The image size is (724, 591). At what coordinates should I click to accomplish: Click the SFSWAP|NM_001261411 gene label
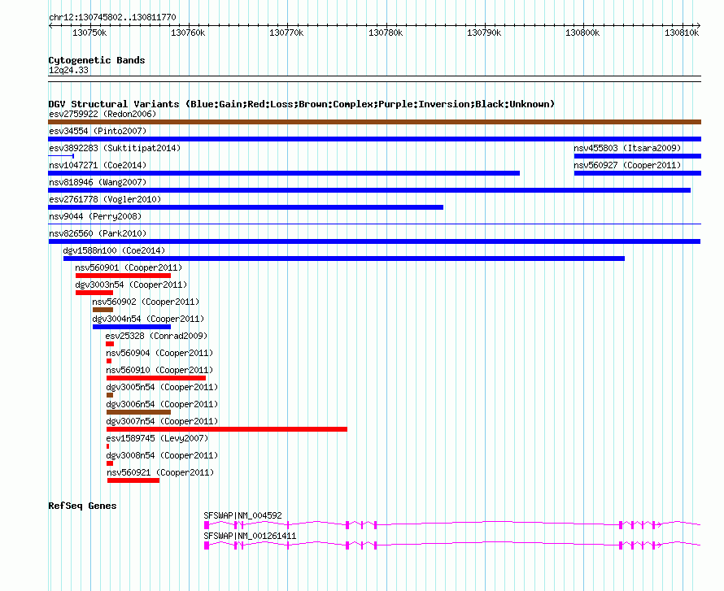[250, 536]
